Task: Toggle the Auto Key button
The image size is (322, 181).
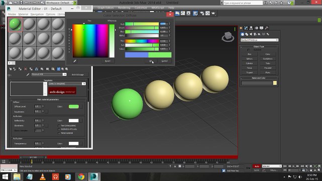Action: (257, 166)
